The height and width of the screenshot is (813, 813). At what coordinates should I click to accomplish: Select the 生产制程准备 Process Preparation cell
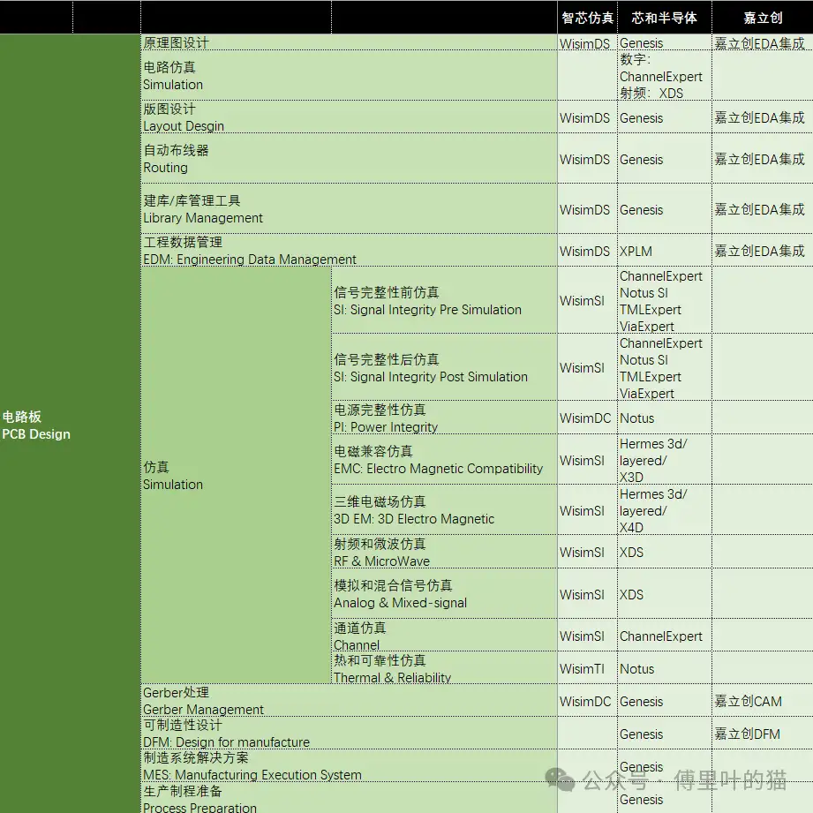coord(349,799)
